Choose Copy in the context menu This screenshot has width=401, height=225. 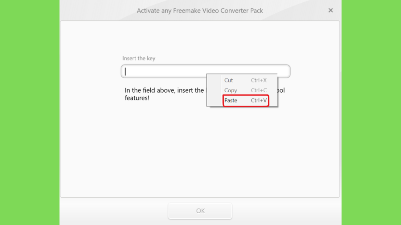tap(246, 90)
